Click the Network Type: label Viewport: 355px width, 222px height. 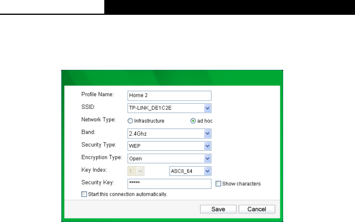tap(98, 120)
